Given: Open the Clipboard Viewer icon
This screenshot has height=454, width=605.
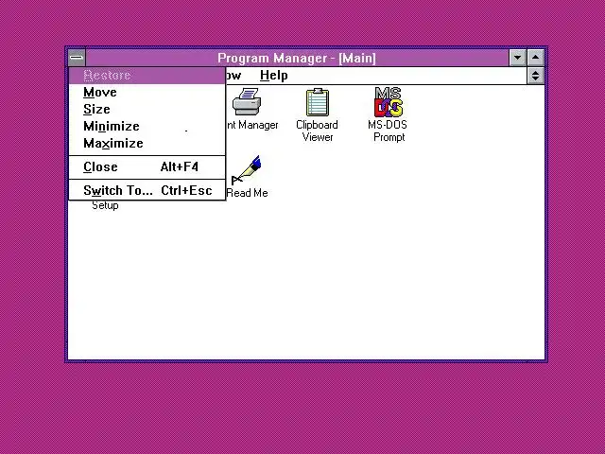Looking at the screenshot, I should pyautogui.click(x=318, y=102).
